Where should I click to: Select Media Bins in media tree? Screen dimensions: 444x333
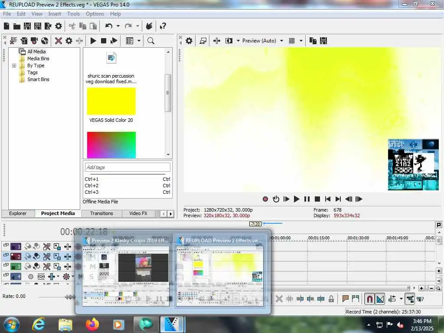tap(38, 59)
